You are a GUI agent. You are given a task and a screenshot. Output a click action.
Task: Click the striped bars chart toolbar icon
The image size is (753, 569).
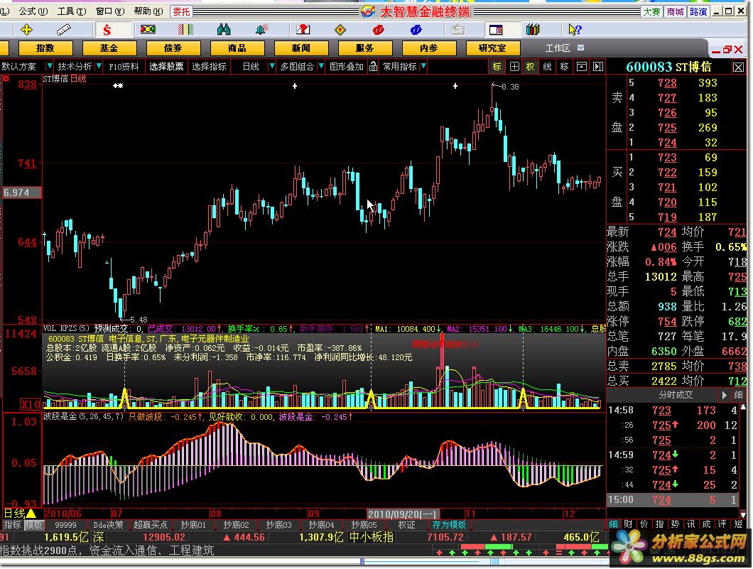pos(185,30)
